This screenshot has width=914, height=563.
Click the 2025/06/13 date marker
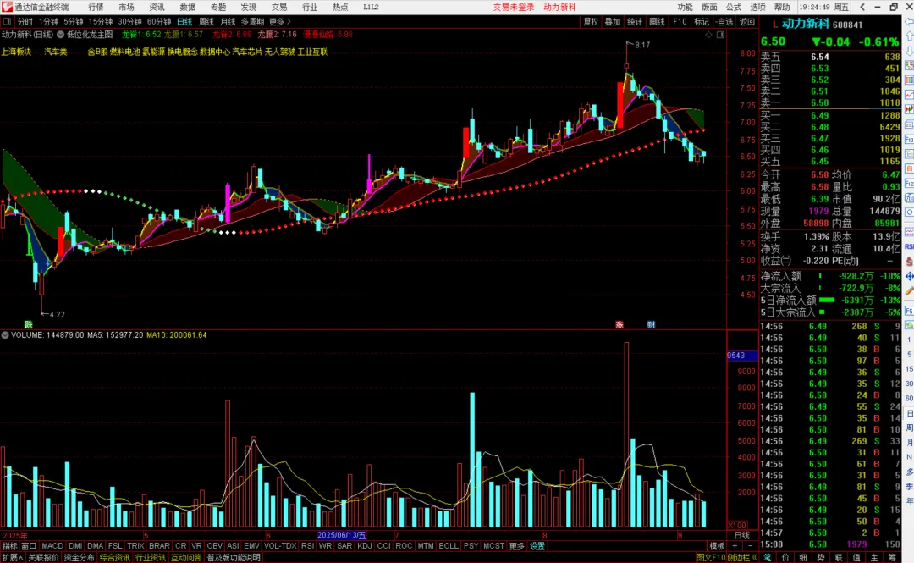point(342,535)
